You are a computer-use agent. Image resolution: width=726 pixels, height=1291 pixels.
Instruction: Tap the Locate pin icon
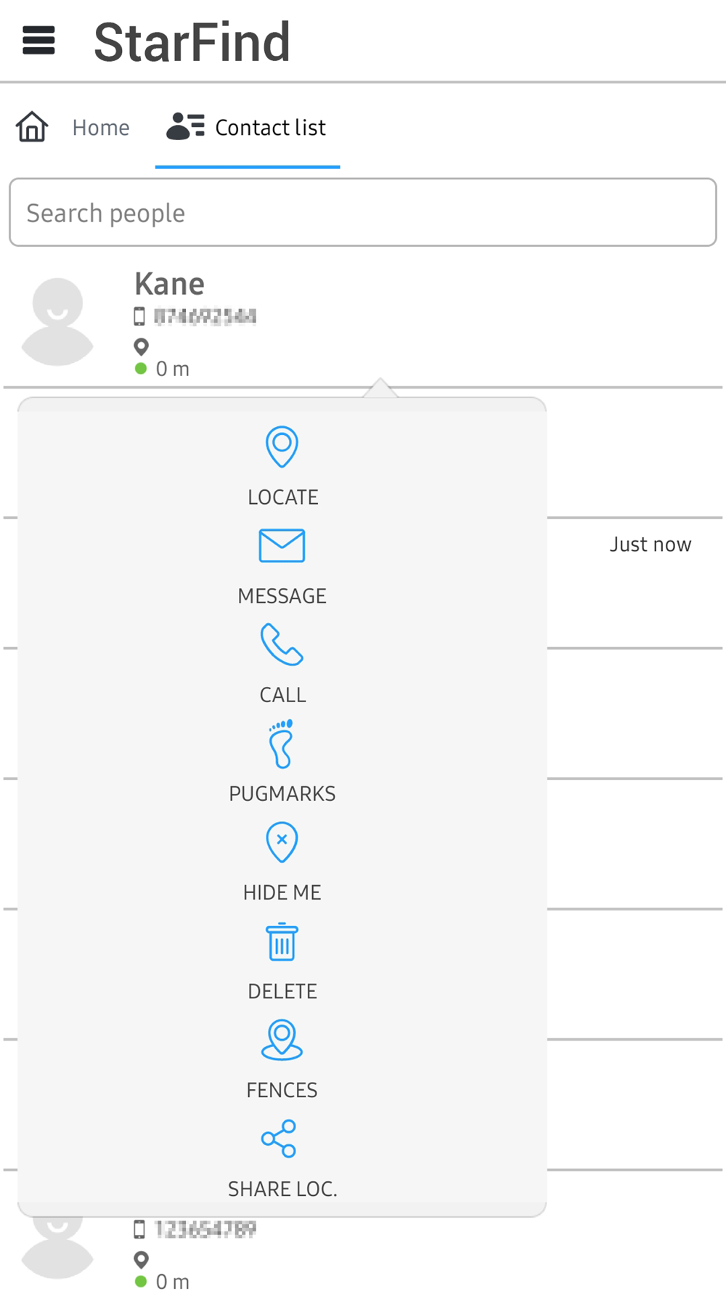point(282,447)
